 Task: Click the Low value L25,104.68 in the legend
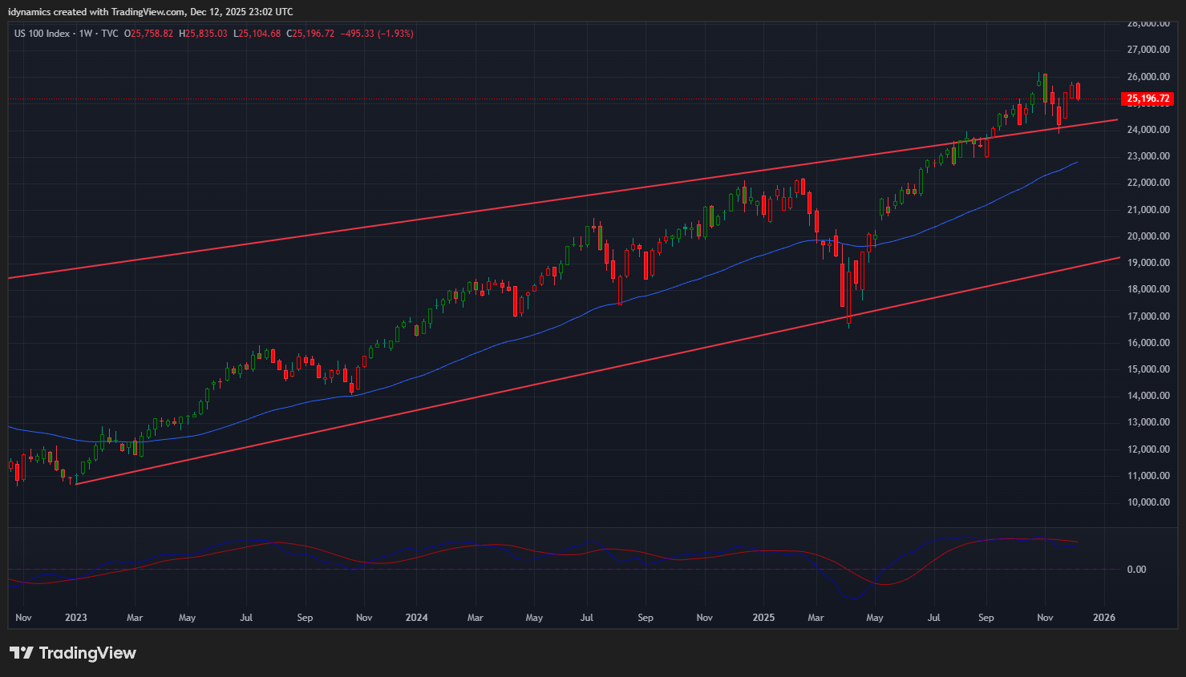tap(257, 34)
